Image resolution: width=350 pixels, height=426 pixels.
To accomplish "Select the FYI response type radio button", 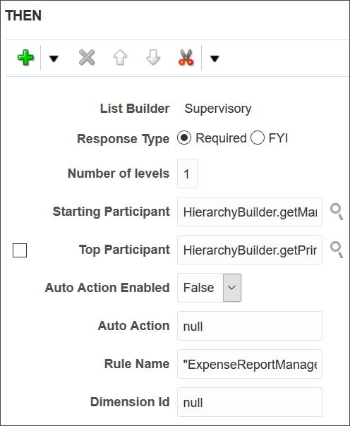I will click(258, 138).
